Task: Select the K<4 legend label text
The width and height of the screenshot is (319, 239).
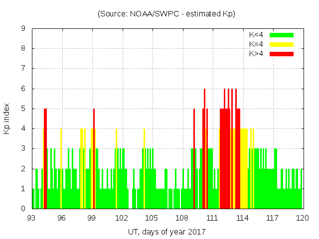Action: click(256, 35)
